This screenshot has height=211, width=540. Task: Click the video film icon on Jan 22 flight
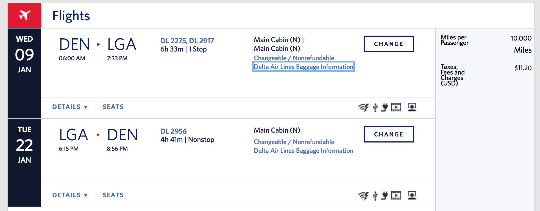396,195
